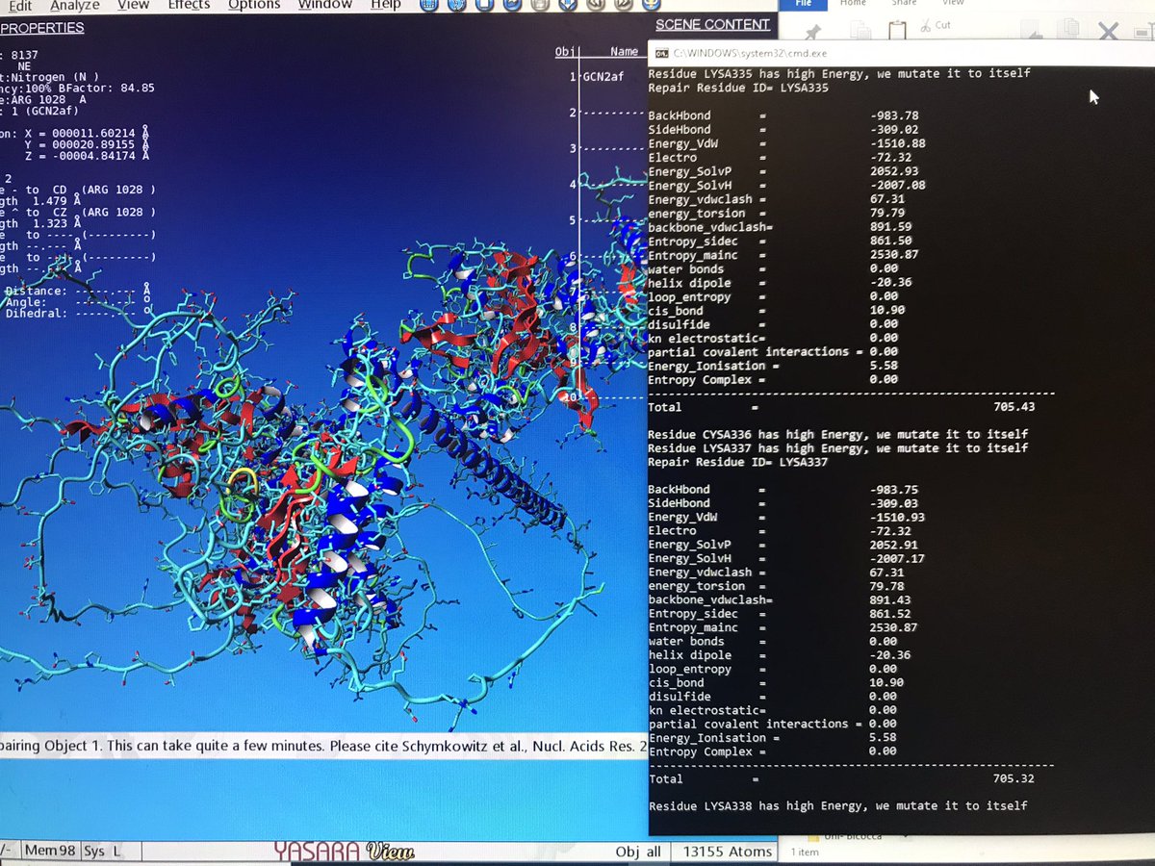
Task: Open the Edit menu in YASARA
Action: pyautogui.click(x=20, y=5)
